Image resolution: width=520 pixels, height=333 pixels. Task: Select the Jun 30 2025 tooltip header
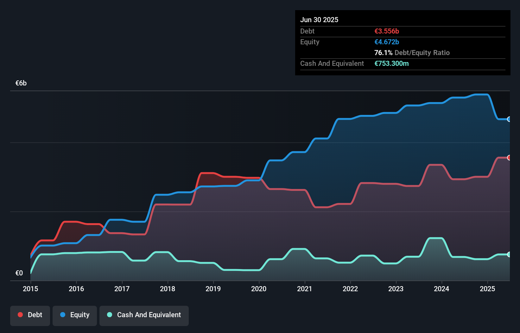point(319,20)
